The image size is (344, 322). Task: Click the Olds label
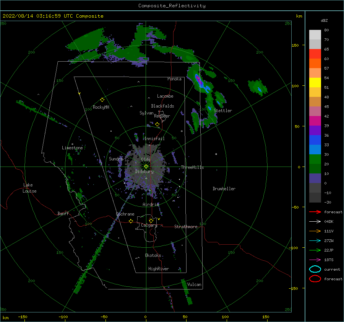click(x=146, y=160)
